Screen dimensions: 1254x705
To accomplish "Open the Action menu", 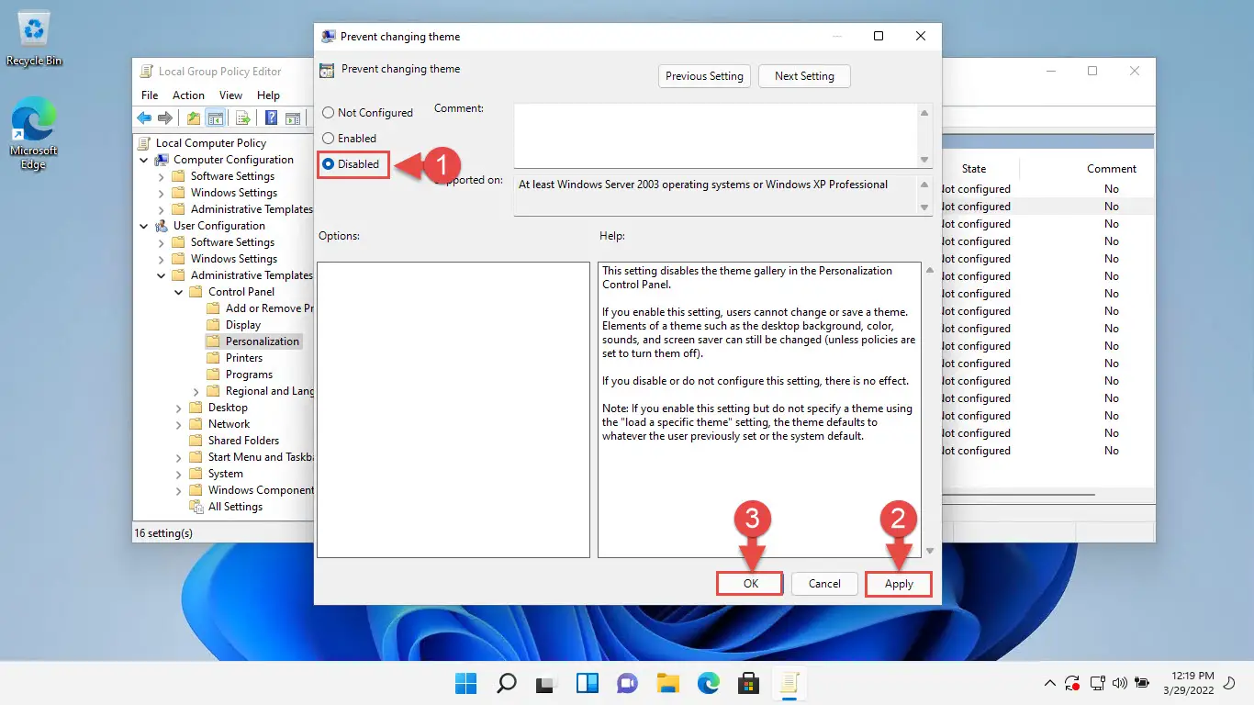I will click(188, 95).
